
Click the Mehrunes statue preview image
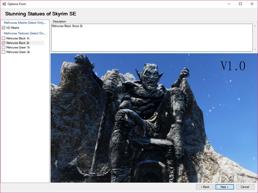coord(154,118)
